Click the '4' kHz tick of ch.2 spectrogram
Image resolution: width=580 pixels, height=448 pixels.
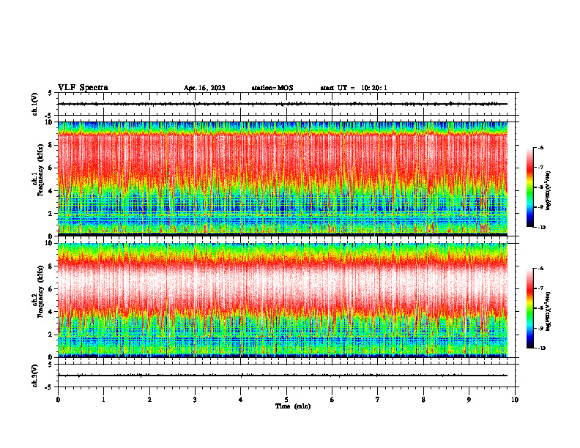[x=51, y=312]
